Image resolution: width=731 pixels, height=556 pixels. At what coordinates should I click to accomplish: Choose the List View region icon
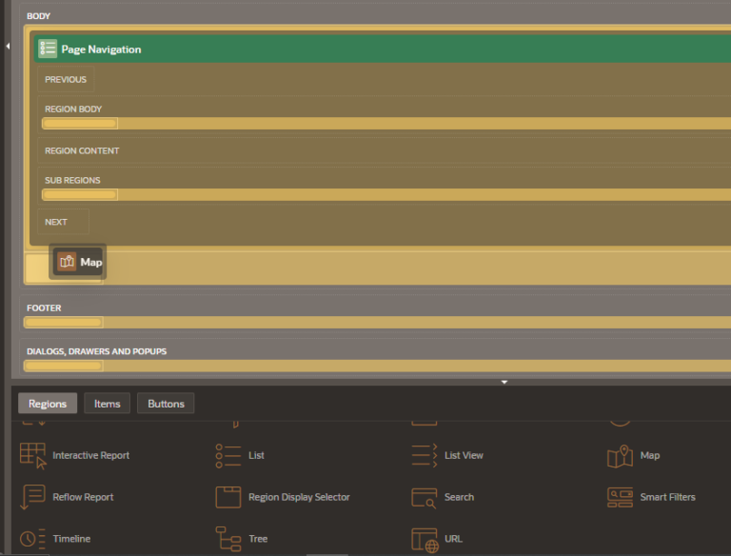click(x=425, y=455)
